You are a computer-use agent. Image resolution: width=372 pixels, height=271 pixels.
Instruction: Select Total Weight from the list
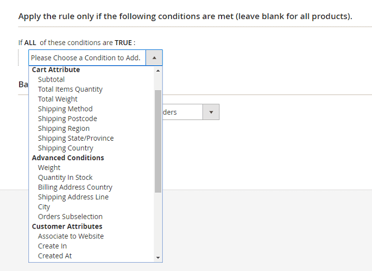pos(58,99)
